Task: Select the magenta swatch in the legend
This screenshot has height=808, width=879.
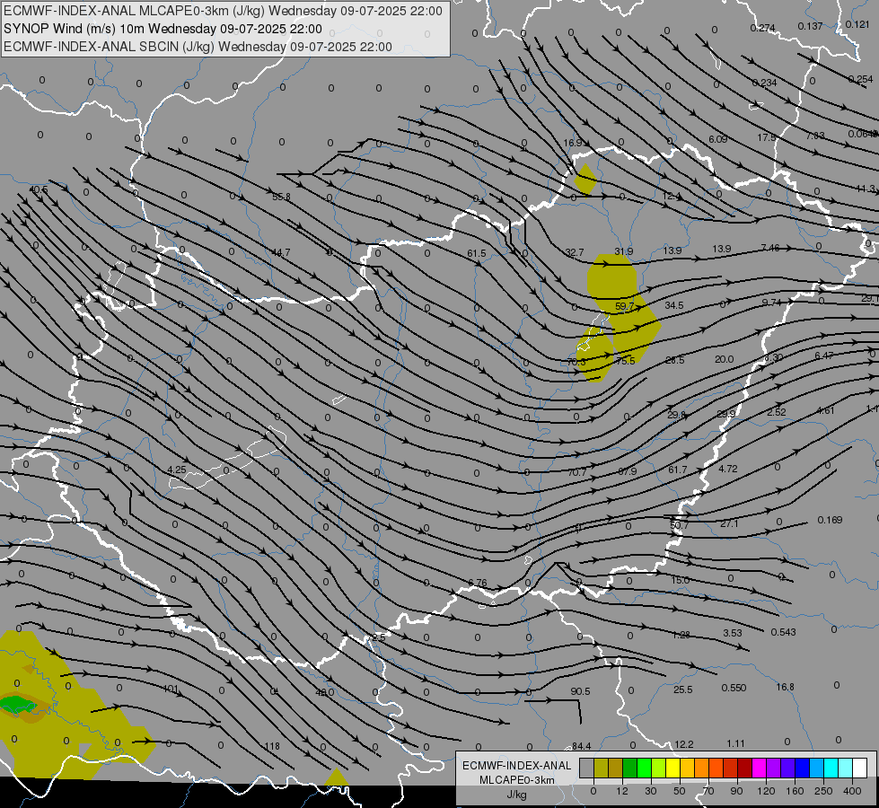Action: pyautogui.click(x=759, y=768)
